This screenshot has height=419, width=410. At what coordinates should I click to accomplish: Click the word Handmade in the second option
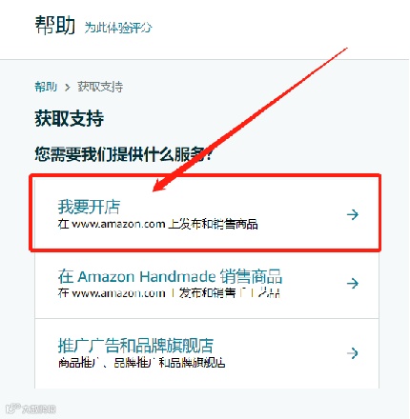tap(177, 276)
